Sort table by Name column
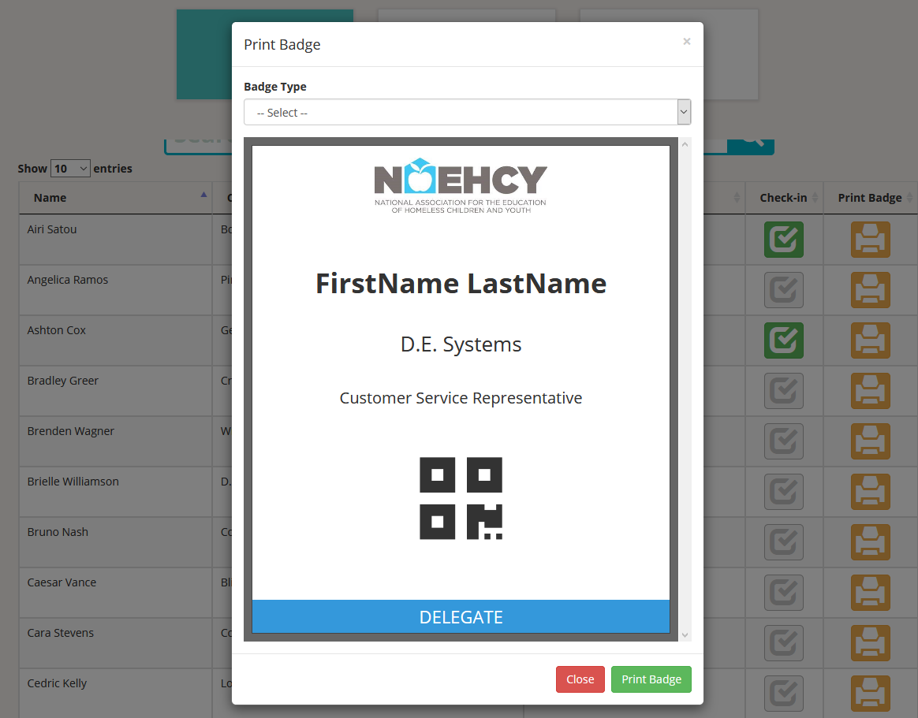Image resolution: width=918 pixels, height=718 pixels. 115,198
